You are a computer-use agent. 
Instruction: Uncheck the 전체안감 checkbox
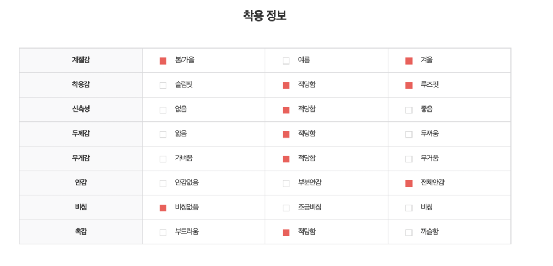(x=409, y=183)
